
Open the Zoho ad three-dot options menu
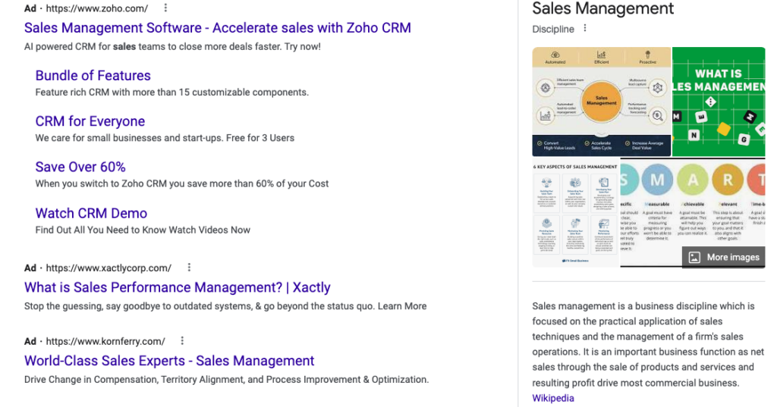tap(165, 8)
